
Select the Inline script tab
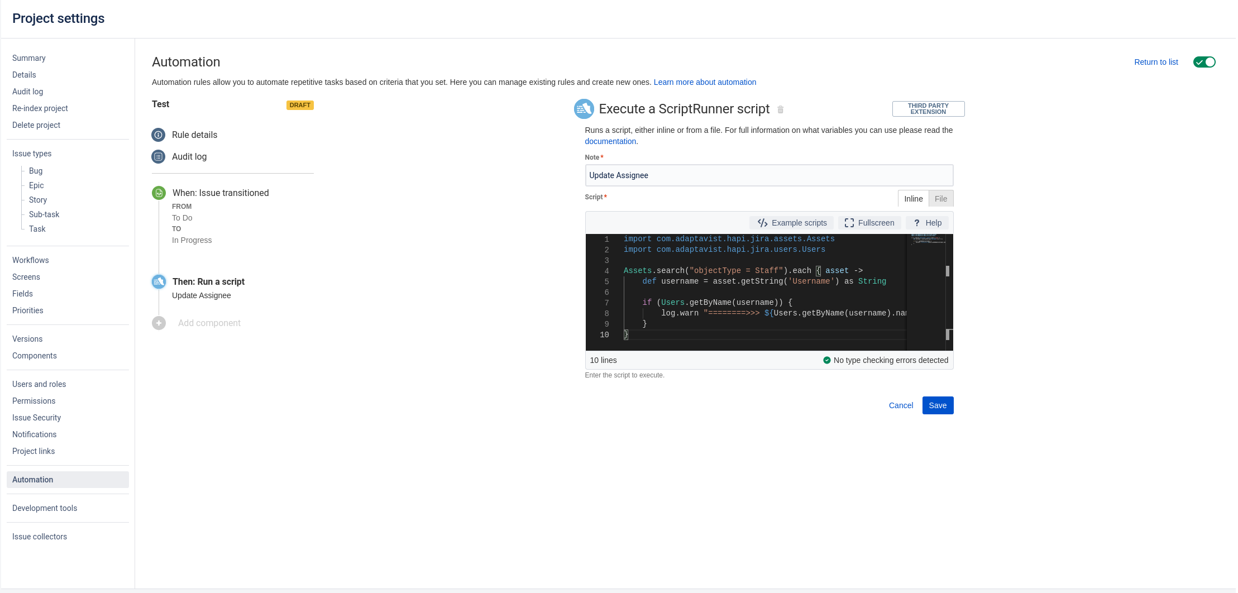(x=913, y=198)
